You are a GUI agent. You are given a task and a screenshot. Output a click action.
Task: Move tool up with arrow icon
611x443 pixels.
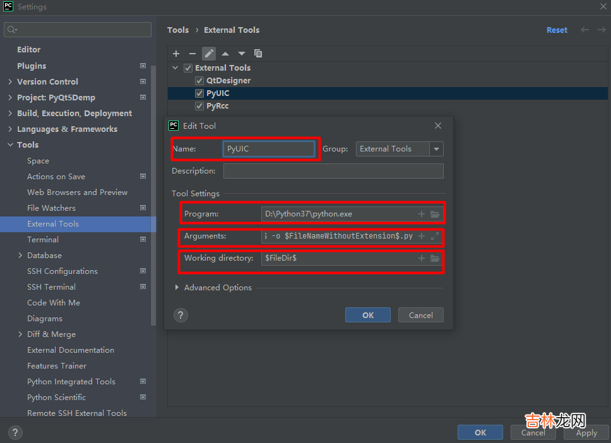point(225,54)
